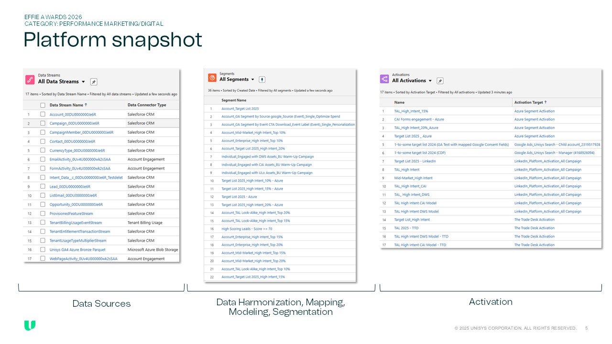Click the Data Connector Type column header
Screen dimensions: 612x344
pos(146,105)
